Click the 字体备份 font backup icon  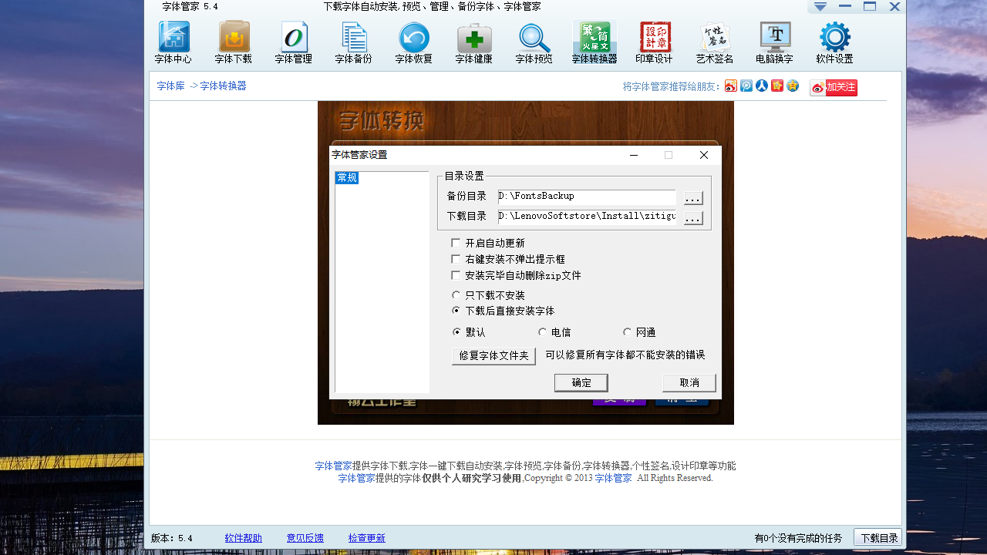(352, 42)
